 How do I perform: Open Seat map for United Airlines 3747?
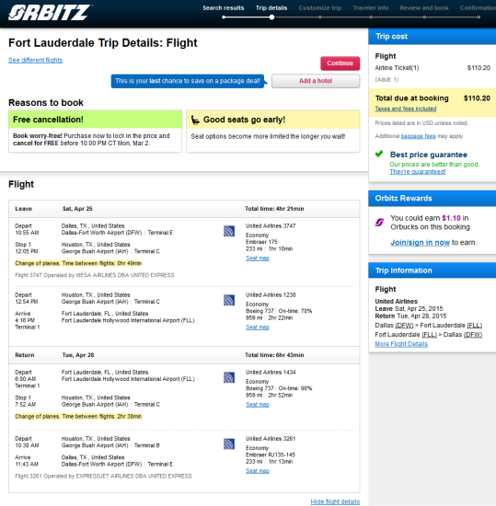coord(258,259)
